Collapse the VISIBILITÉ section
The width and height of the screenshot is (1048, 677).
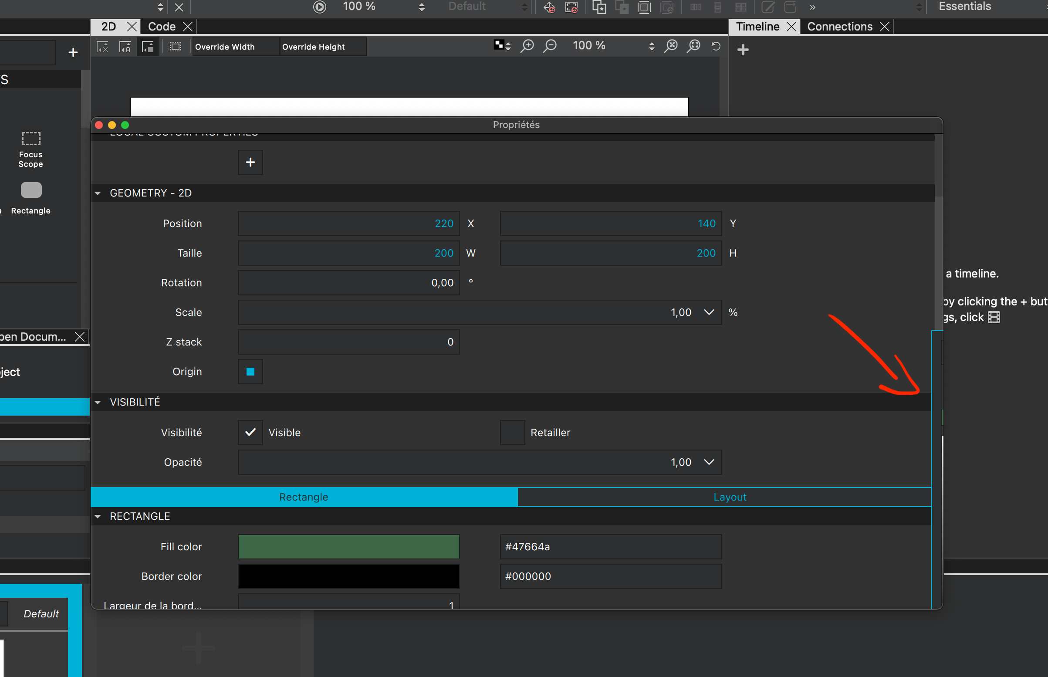pyautogui.click(x=98, y=402)
